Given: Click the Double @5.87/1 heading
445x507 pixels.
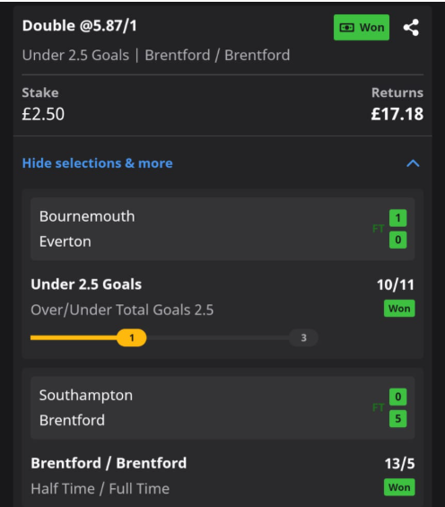Looking at the screenshot, I should click(80, 26).
